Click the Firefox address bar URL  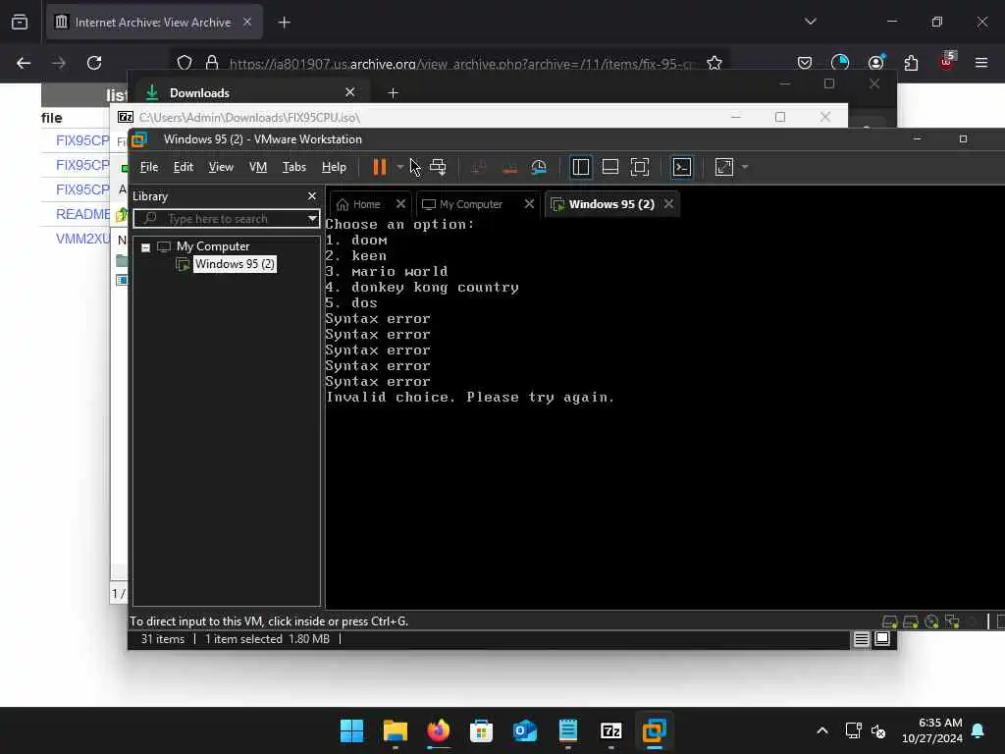click(461, 64)
